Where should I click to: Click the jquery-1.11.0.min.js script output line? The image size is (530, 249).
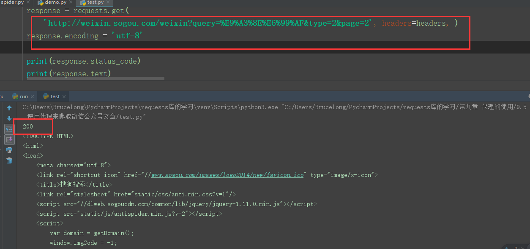pos(177,204)
